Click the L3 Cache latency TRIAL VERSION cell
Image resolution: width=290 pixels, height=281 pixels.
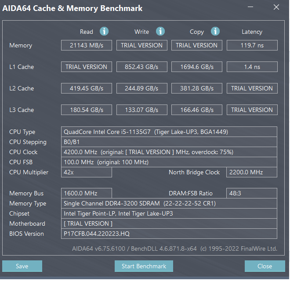pyautogui.click(x=252, y=110)
